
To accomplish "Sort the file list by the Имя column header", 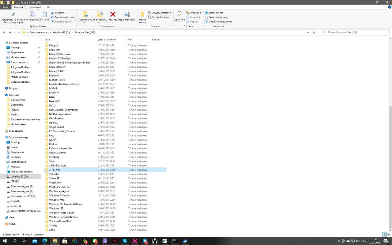I will 70,40.
